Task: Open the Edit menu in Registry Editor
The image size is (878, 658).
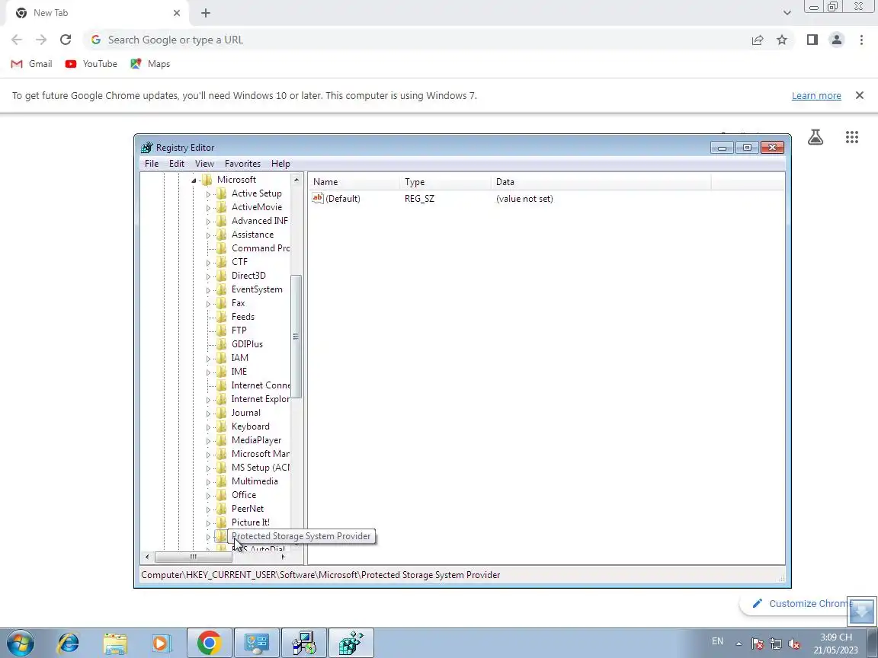Action: click(x=176, y=164)
